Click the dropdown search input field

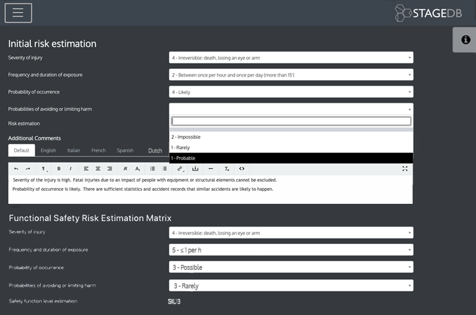(291, 121)
